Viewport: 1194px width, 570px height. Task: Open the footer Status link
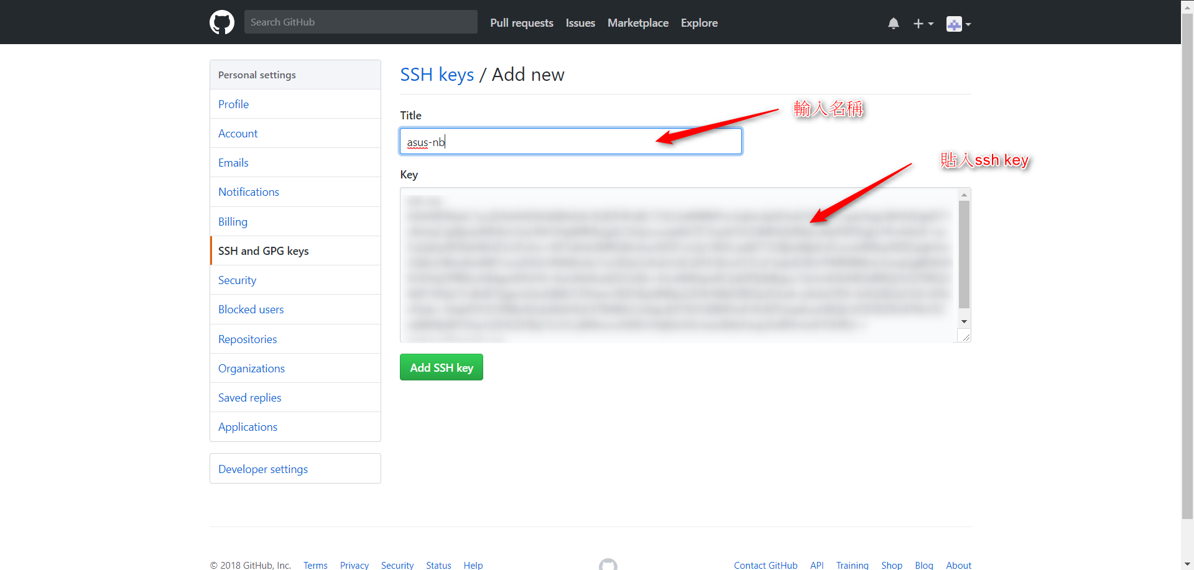pos(438,565)
